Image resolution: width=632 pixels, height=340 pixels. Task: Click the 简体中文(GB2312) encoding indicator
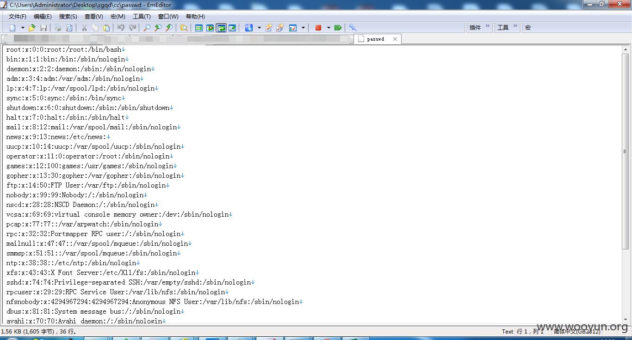coord(576,332)
